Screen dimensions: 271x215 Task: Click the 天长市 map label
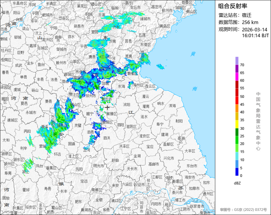pos(132,168)
